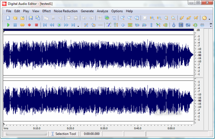Viewport: 215px width, 139px height.
Task: Open the Edit menu
Action: [17, 11]
